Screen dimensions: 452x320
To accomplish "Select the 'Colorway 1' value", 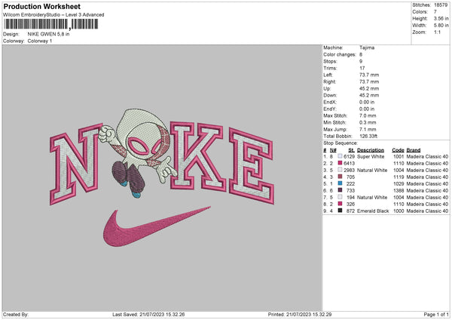I will pyautogui.click(x=40, y=41).
